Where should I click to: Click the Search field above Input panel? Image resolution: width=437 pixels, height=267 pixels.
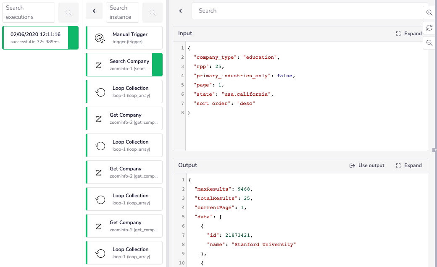point(307,11)
